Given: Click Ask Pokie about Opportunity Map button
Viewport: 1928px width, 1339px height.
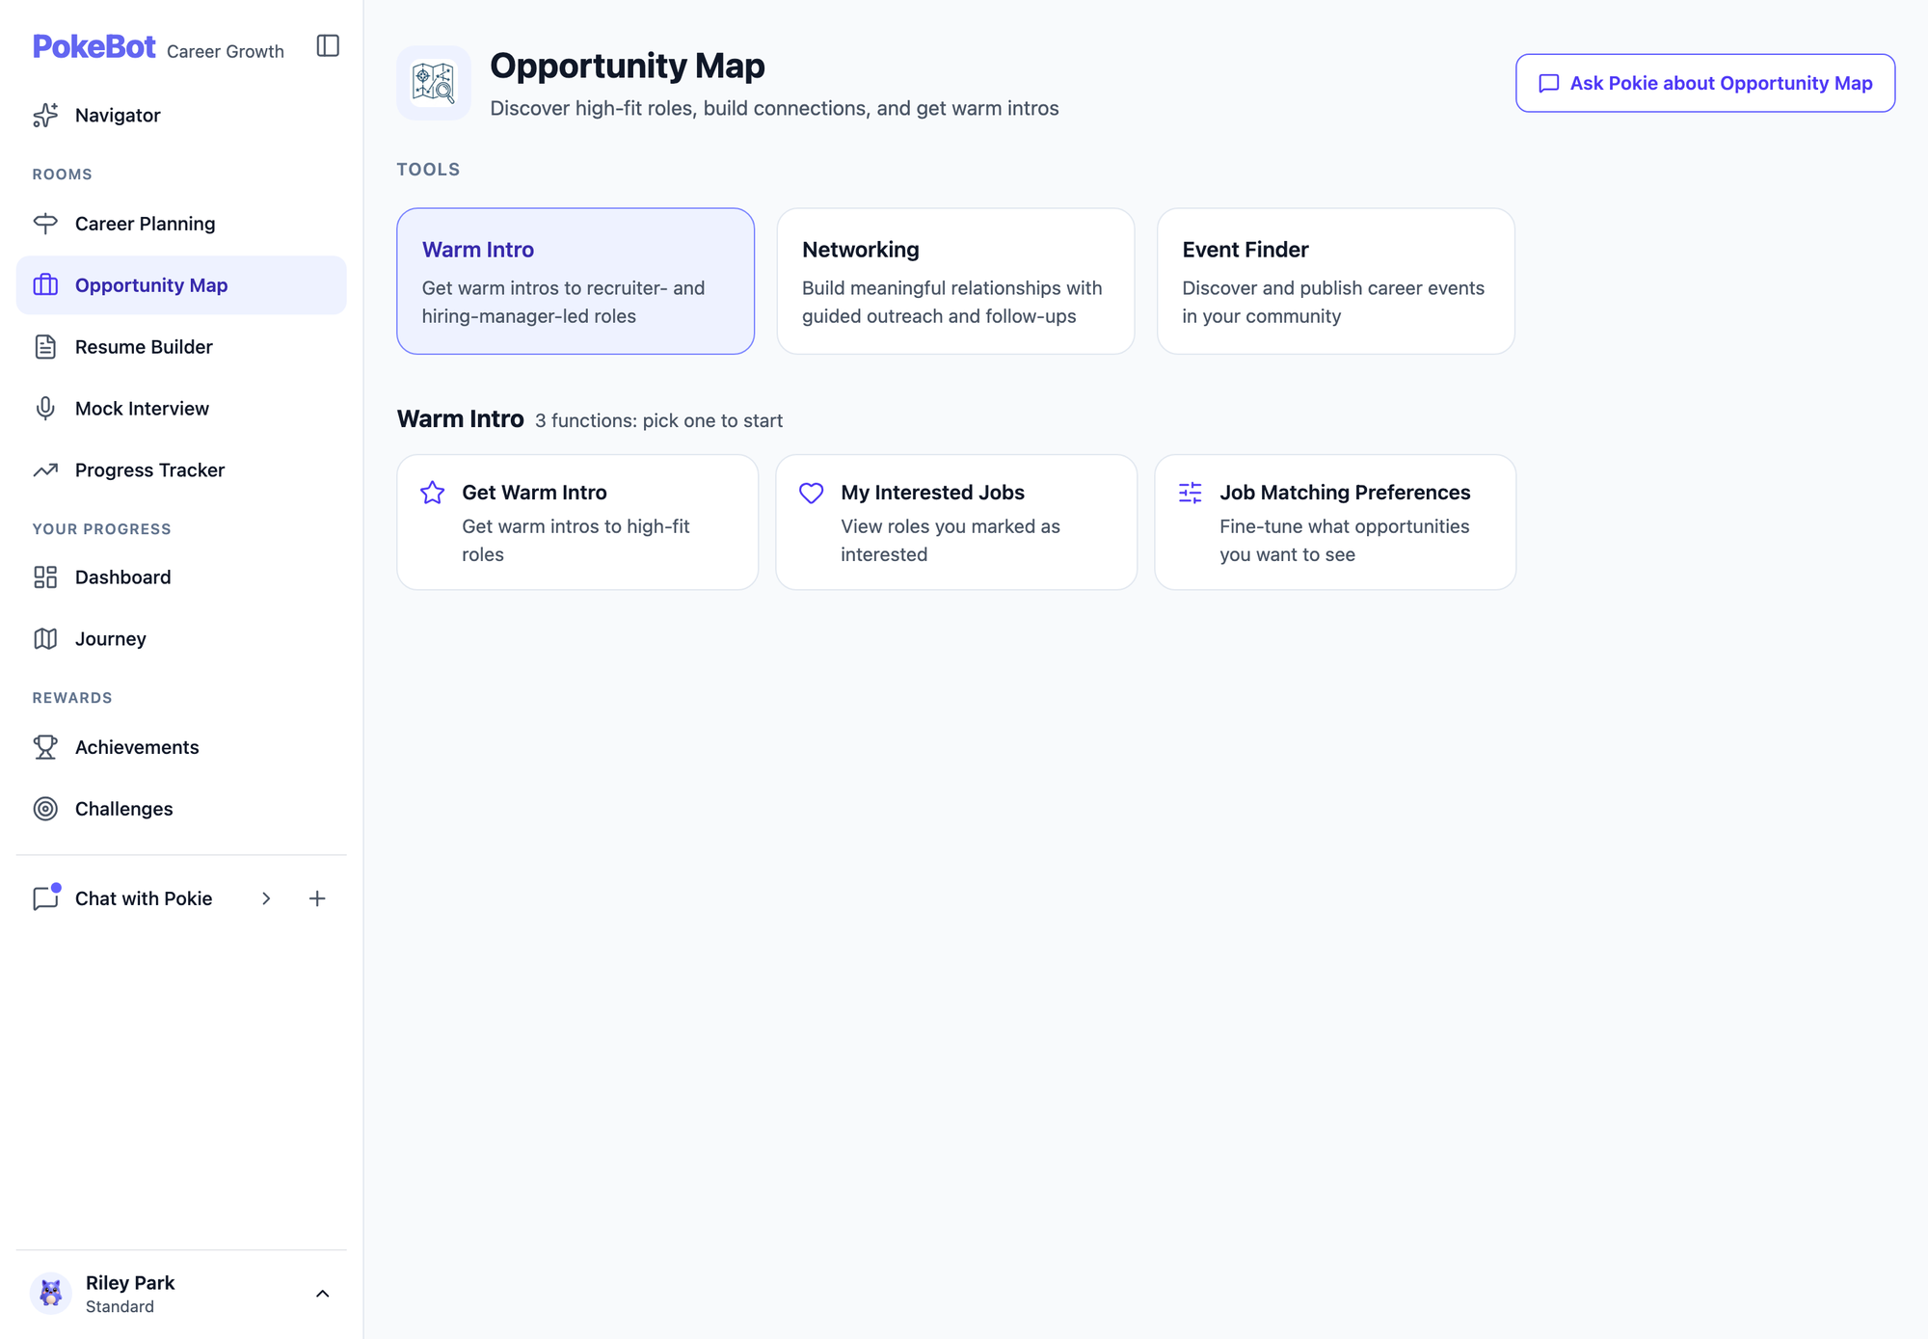Looking at the screenshot, I should 1705,83.
